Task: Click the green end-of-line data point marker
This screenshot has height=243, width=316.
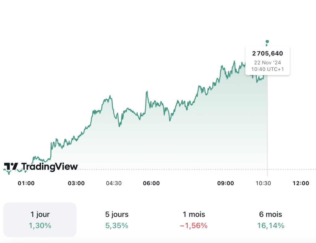Action: 267,41
